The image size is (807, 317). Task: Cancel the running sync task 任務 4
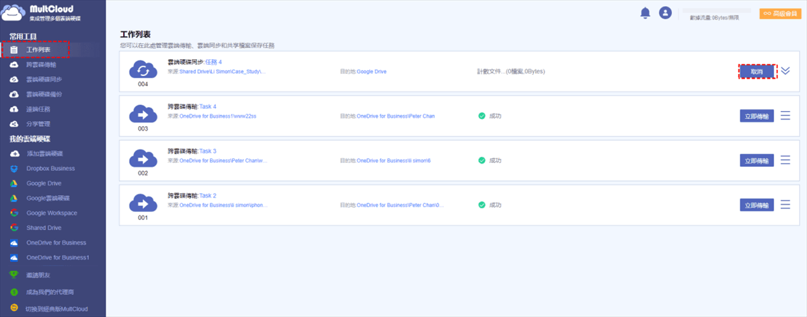click(x=757, y=71)
